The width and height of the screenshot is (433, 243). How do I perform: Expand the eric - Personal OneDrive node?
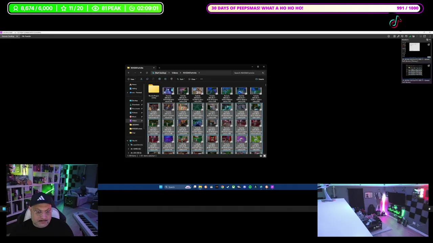click(128, 92)
